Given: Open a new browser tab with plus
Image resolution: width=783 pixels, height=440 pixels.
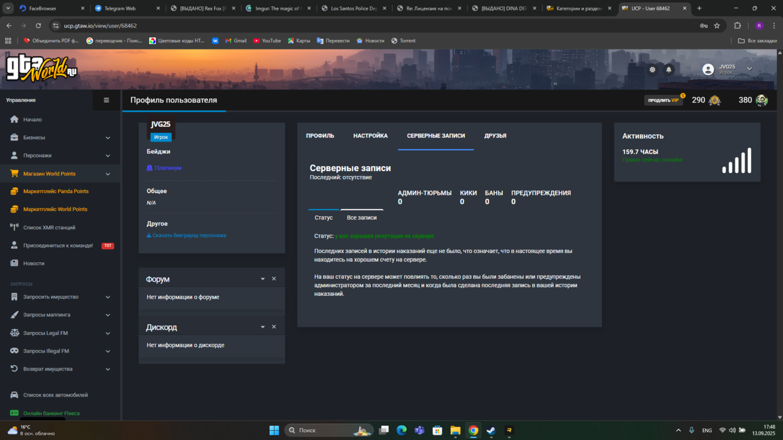Looking at the screenshot, I should pyautogui.click(x=699, y=9).
